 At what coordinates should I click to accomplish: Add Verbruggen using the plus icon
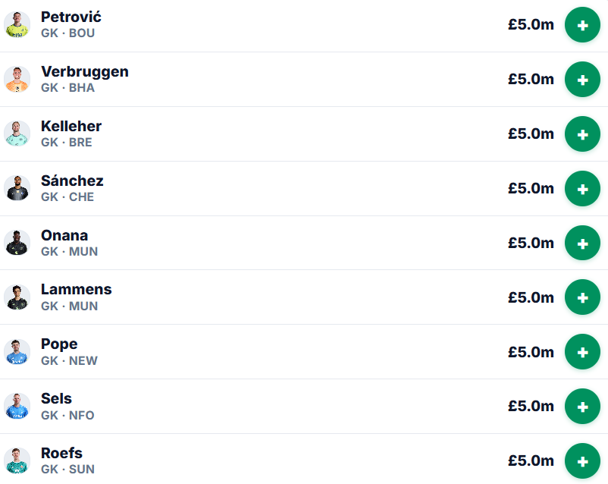pyautogui.click(x=582, y=80)
